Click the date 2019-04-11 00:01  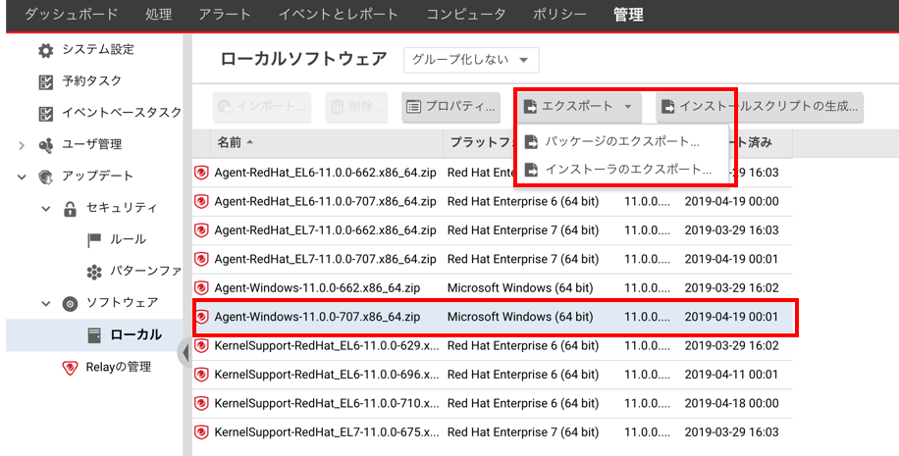[731, 375]
